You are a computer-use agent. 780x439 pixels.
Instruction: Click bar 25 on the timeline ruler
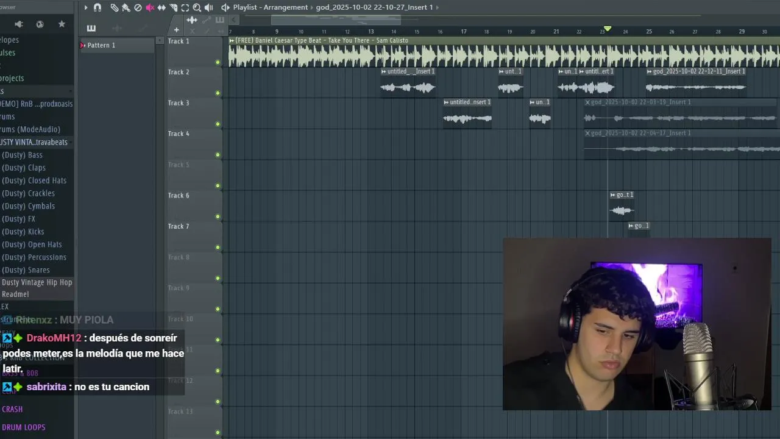point(649,32)
